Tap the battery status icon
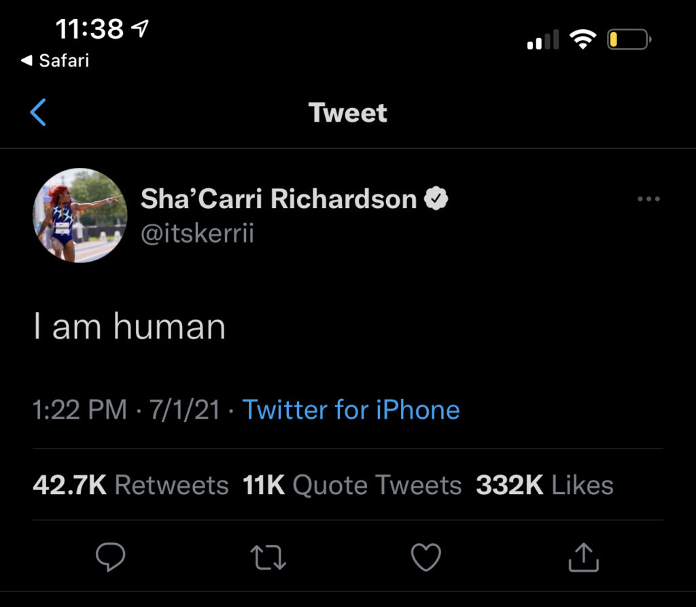This screenshot has width=696, height=607. coord(628,40)
